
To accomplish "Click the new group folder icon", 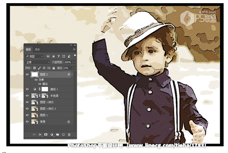I will 57,135.
